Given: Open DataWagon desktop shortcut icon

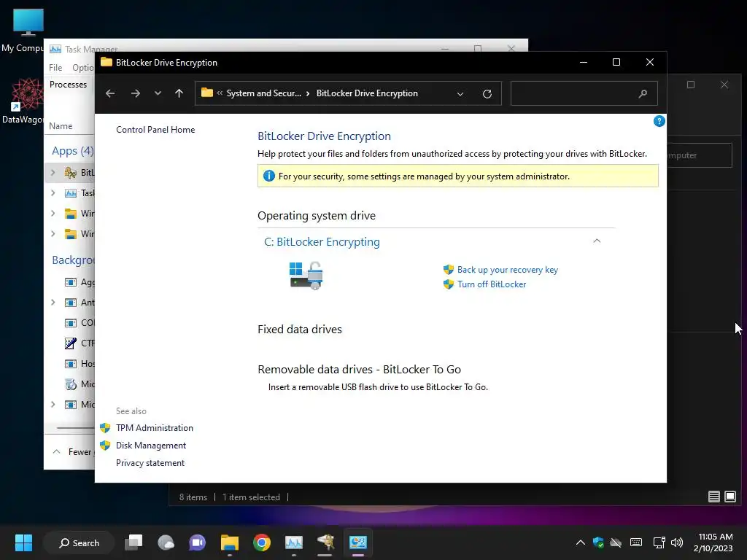Looking at the screenshot, I should [27, 94].
